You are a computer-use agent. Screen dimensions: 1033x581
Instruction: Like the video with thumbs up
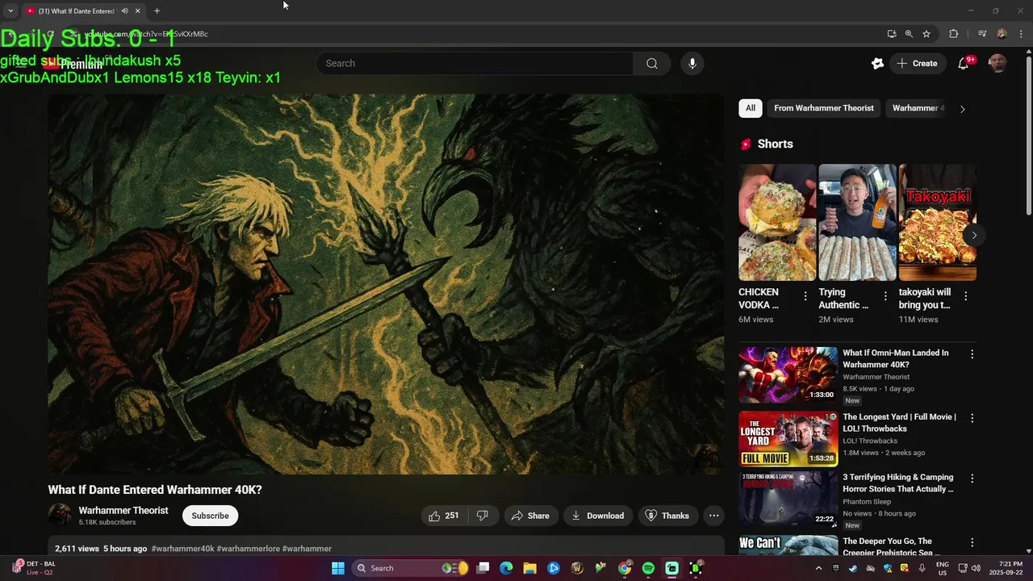click(x=443, y=516)
